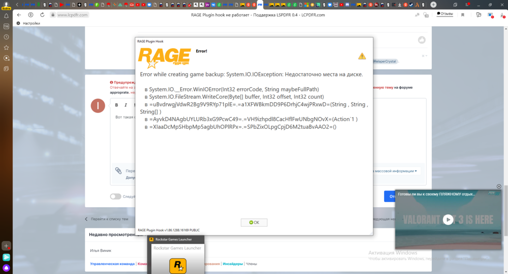This screenshot has height=274, width=508.
Task: Switch to the red play-arrow tab
Action: coord(61,5)
